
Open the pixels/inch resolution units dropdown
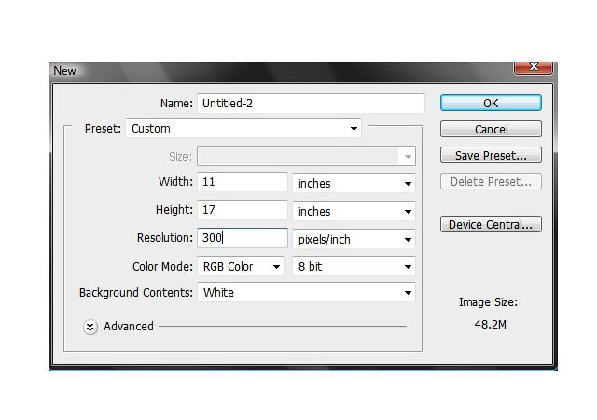354,239
